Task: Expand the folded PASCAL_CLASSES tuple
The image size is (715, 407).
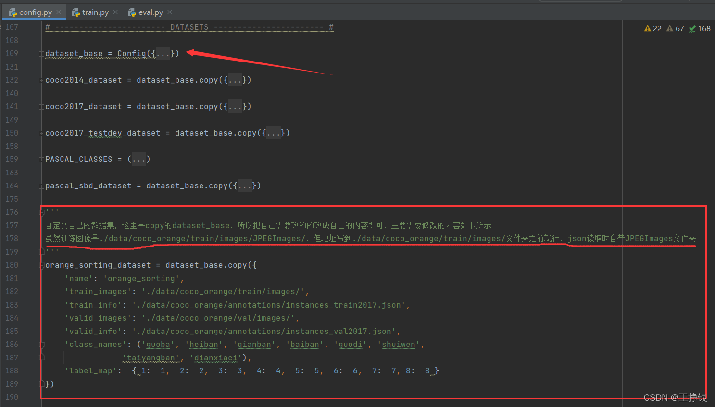Action: tap(41, 160)
